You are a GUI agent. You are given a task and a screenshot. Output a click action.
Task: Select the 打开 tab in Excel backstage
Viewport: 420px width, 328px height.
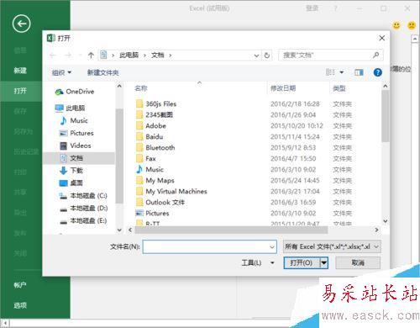click(x=20, y=91)
